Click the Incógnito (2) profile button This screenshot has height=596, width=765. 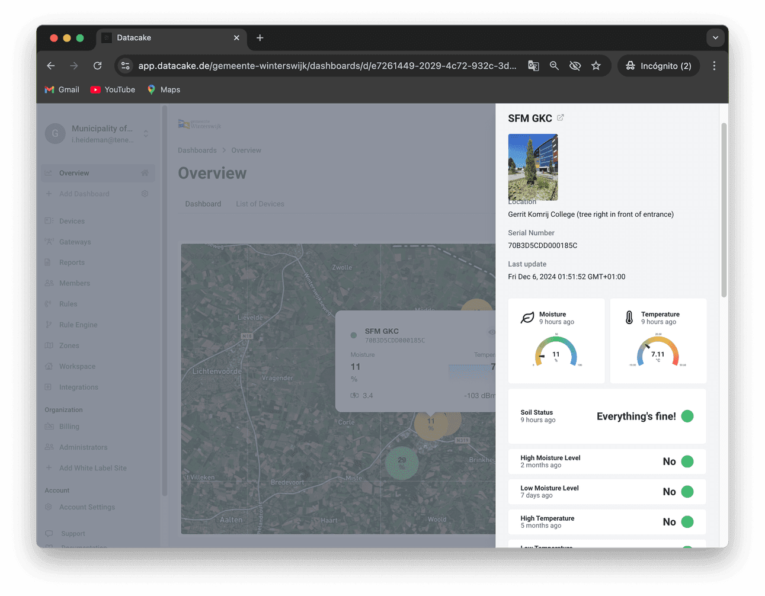[658, 66]
